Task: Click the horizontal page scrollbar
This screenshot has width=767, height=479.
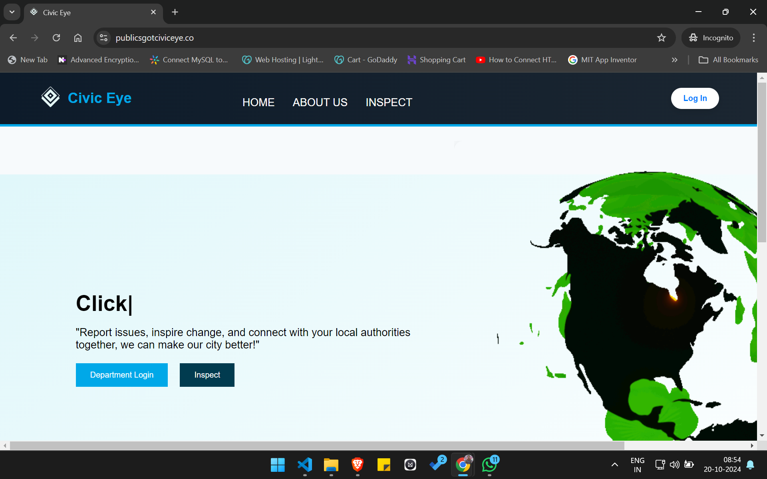Action: click(317, 445)
